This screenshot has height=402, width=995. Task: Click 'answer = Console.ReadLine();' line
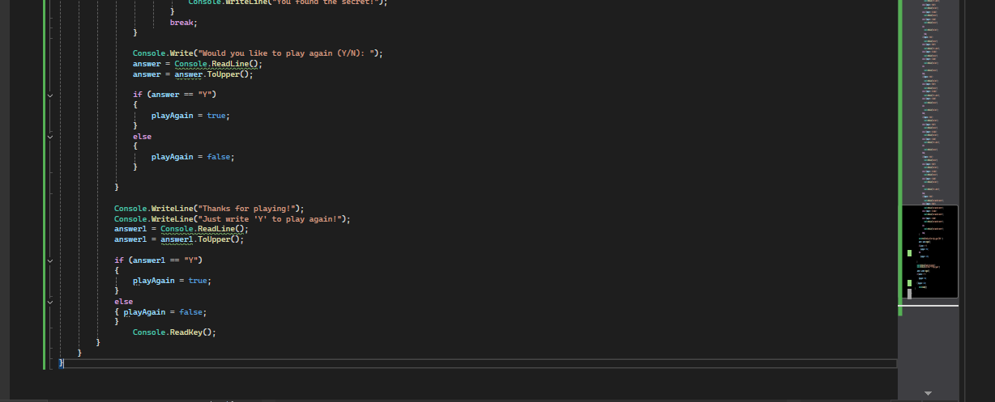tap(198, 64)
